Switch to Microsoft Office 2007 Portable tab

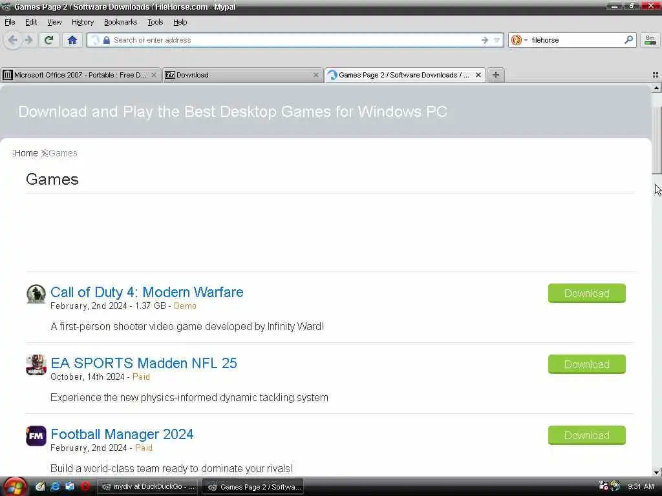point(80,75)
